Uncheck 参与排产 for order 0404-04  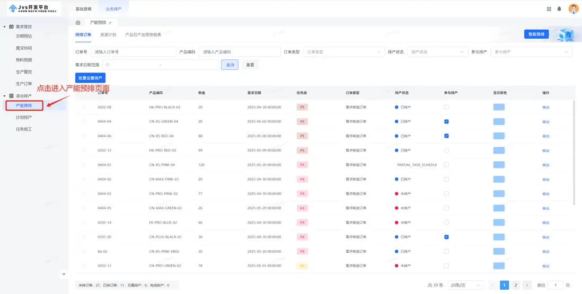coord(446,121)
